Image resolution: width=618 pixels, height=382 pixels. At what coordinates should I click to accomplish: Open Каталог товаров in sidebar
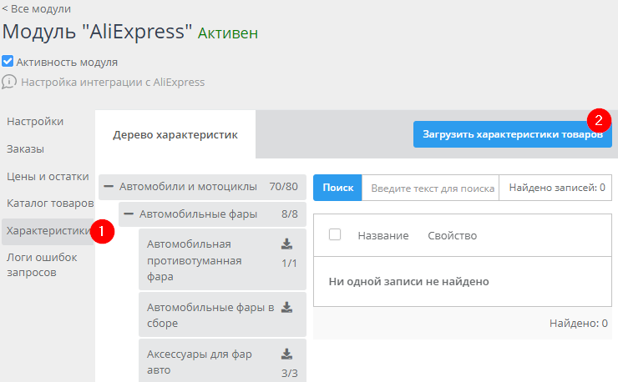pyautogui.click(x=49, y=203)
